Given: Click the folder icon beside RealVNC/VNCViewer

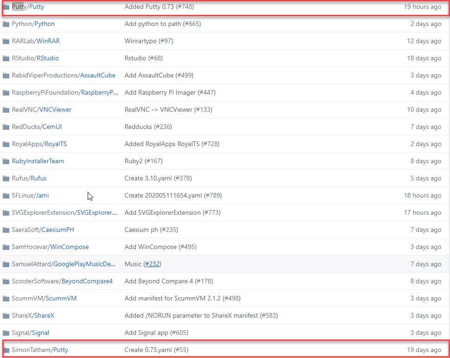Looking at the screenshot, I should [x=6, y=109].
